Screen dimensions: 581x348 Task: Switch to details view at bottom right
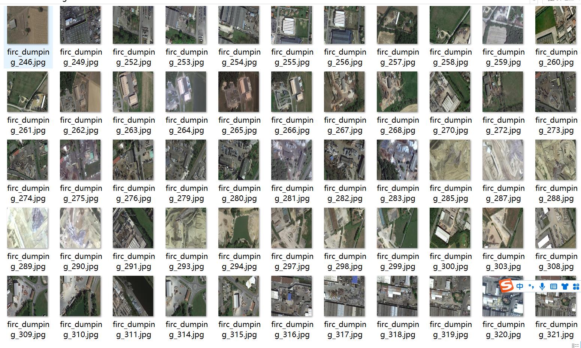tap(575, 345)
